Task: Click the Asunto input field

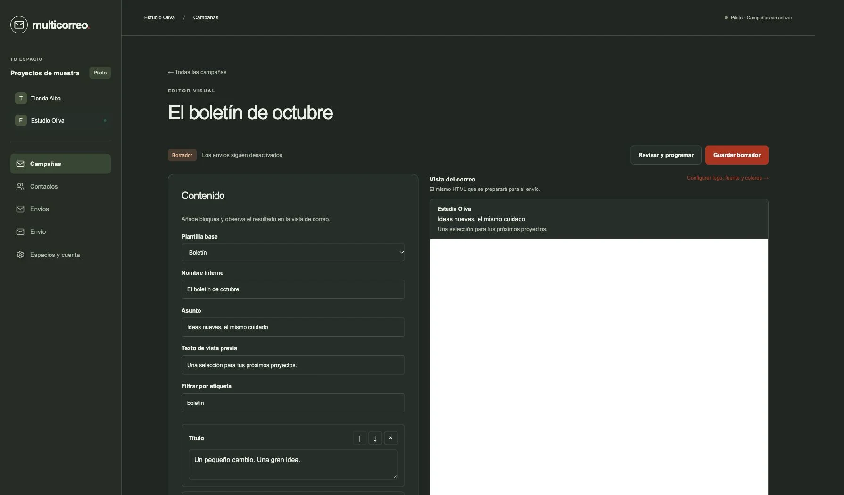Action: [x=293, y=327]
